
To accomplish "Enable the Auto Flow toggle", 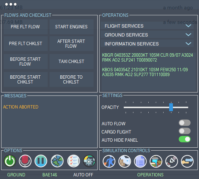I will click(x=184, y=123).
